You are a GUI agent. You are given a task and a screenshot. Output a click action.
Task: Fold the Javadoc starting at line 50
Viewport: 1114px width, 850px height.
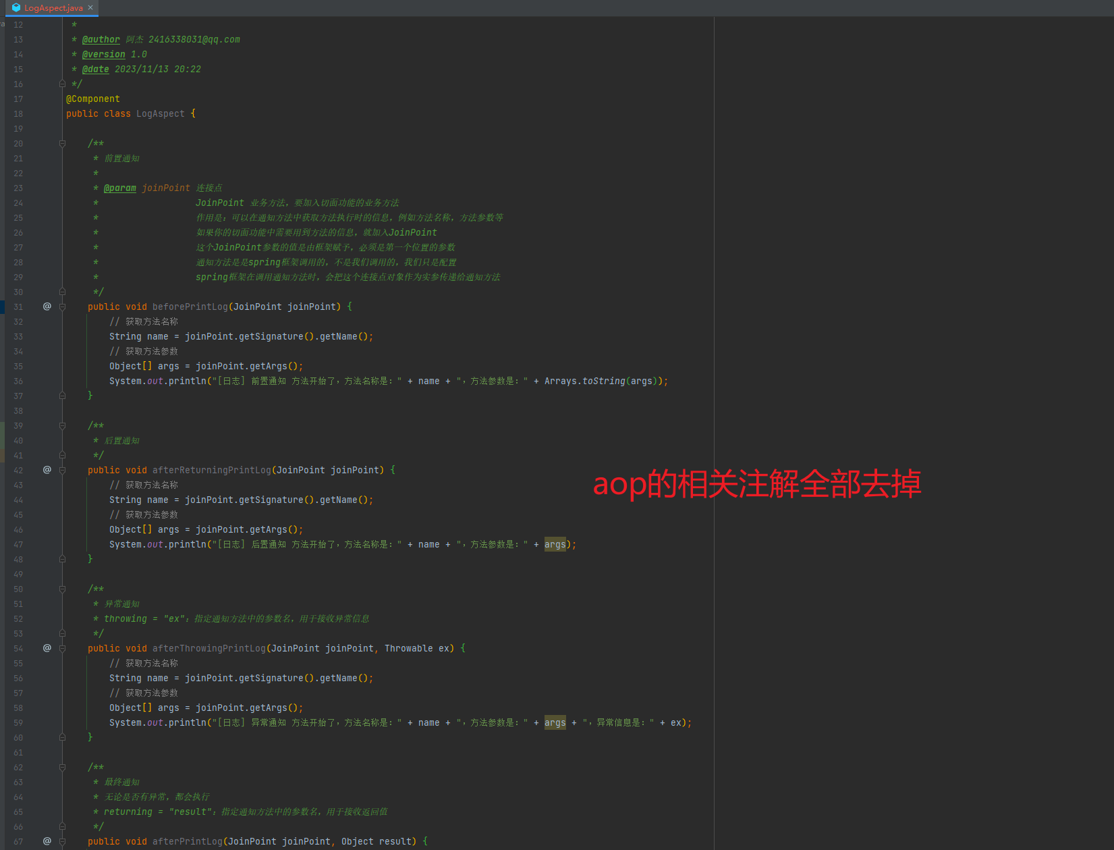point(62,589)
